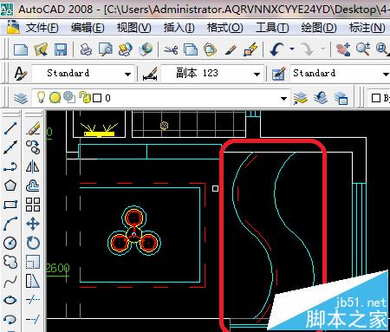Expand the layer list dropdown arrow
This screenshot has width=390, height=332.
(283, 99)
